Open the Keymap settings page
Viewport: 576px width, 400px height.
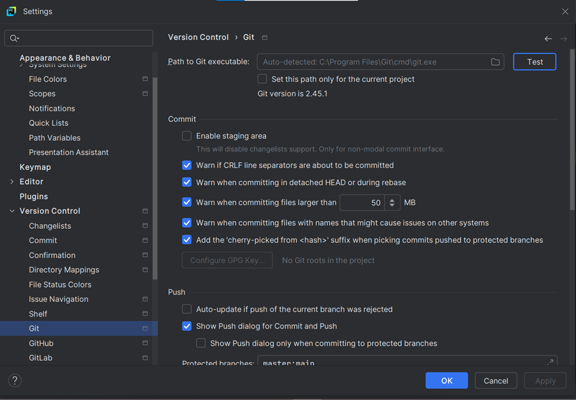pos(35,167)
